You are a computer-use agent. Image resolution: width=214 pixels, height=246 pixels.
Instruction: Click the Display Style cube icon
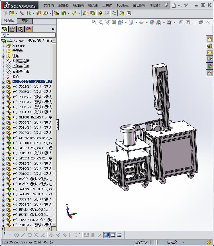131,22
